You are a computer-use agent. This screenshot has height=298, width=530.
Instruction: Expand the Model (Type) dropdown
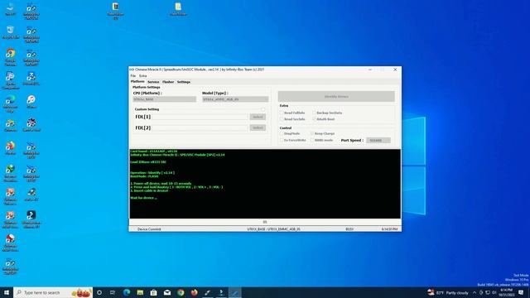pos(235,99)
